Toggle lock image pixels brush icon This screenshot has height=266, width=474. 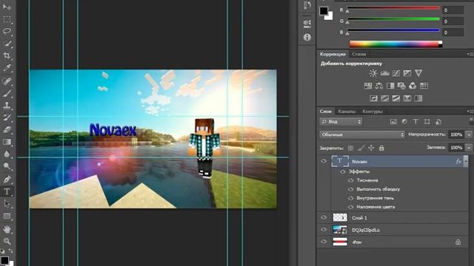(361, 148)
